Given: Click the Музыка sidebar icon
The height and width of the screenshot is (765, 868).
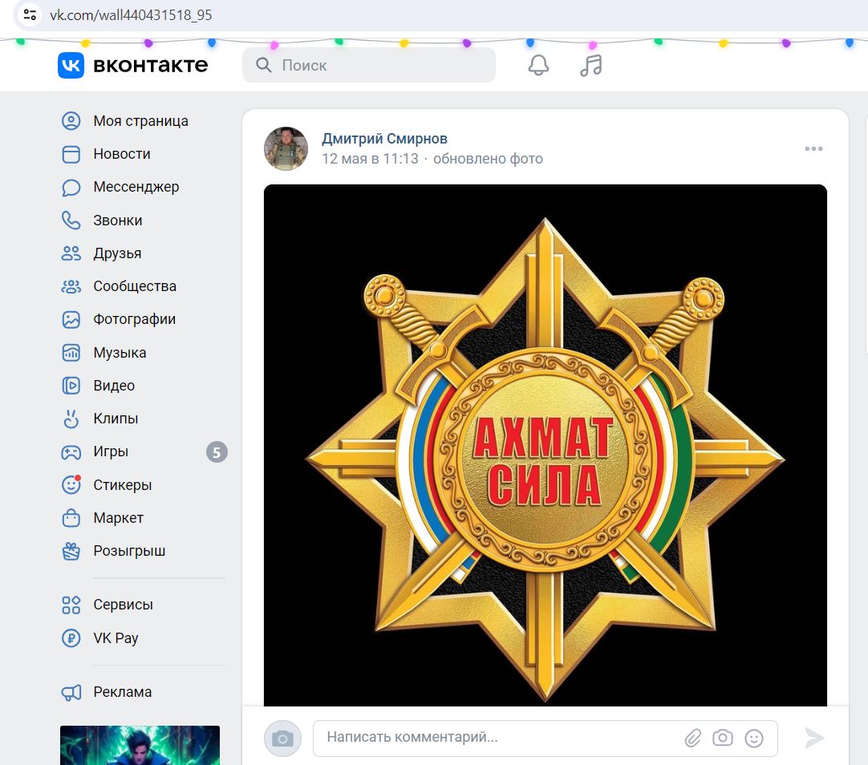Looking at the screenshot, I should 71,352.
